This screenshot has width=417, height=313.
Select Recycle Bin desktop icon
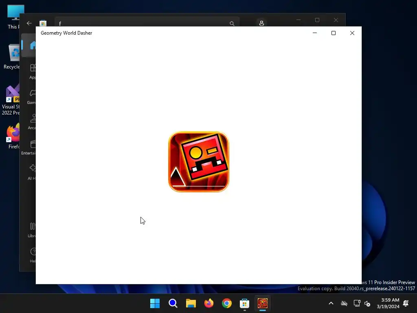(11, 57)
